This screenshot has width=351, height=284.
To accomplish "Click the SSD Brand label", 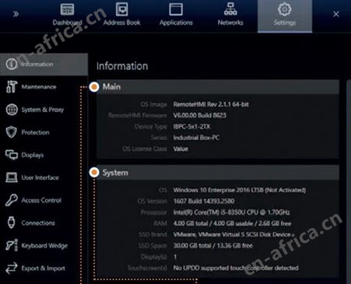I will click(x=153, y=235).
